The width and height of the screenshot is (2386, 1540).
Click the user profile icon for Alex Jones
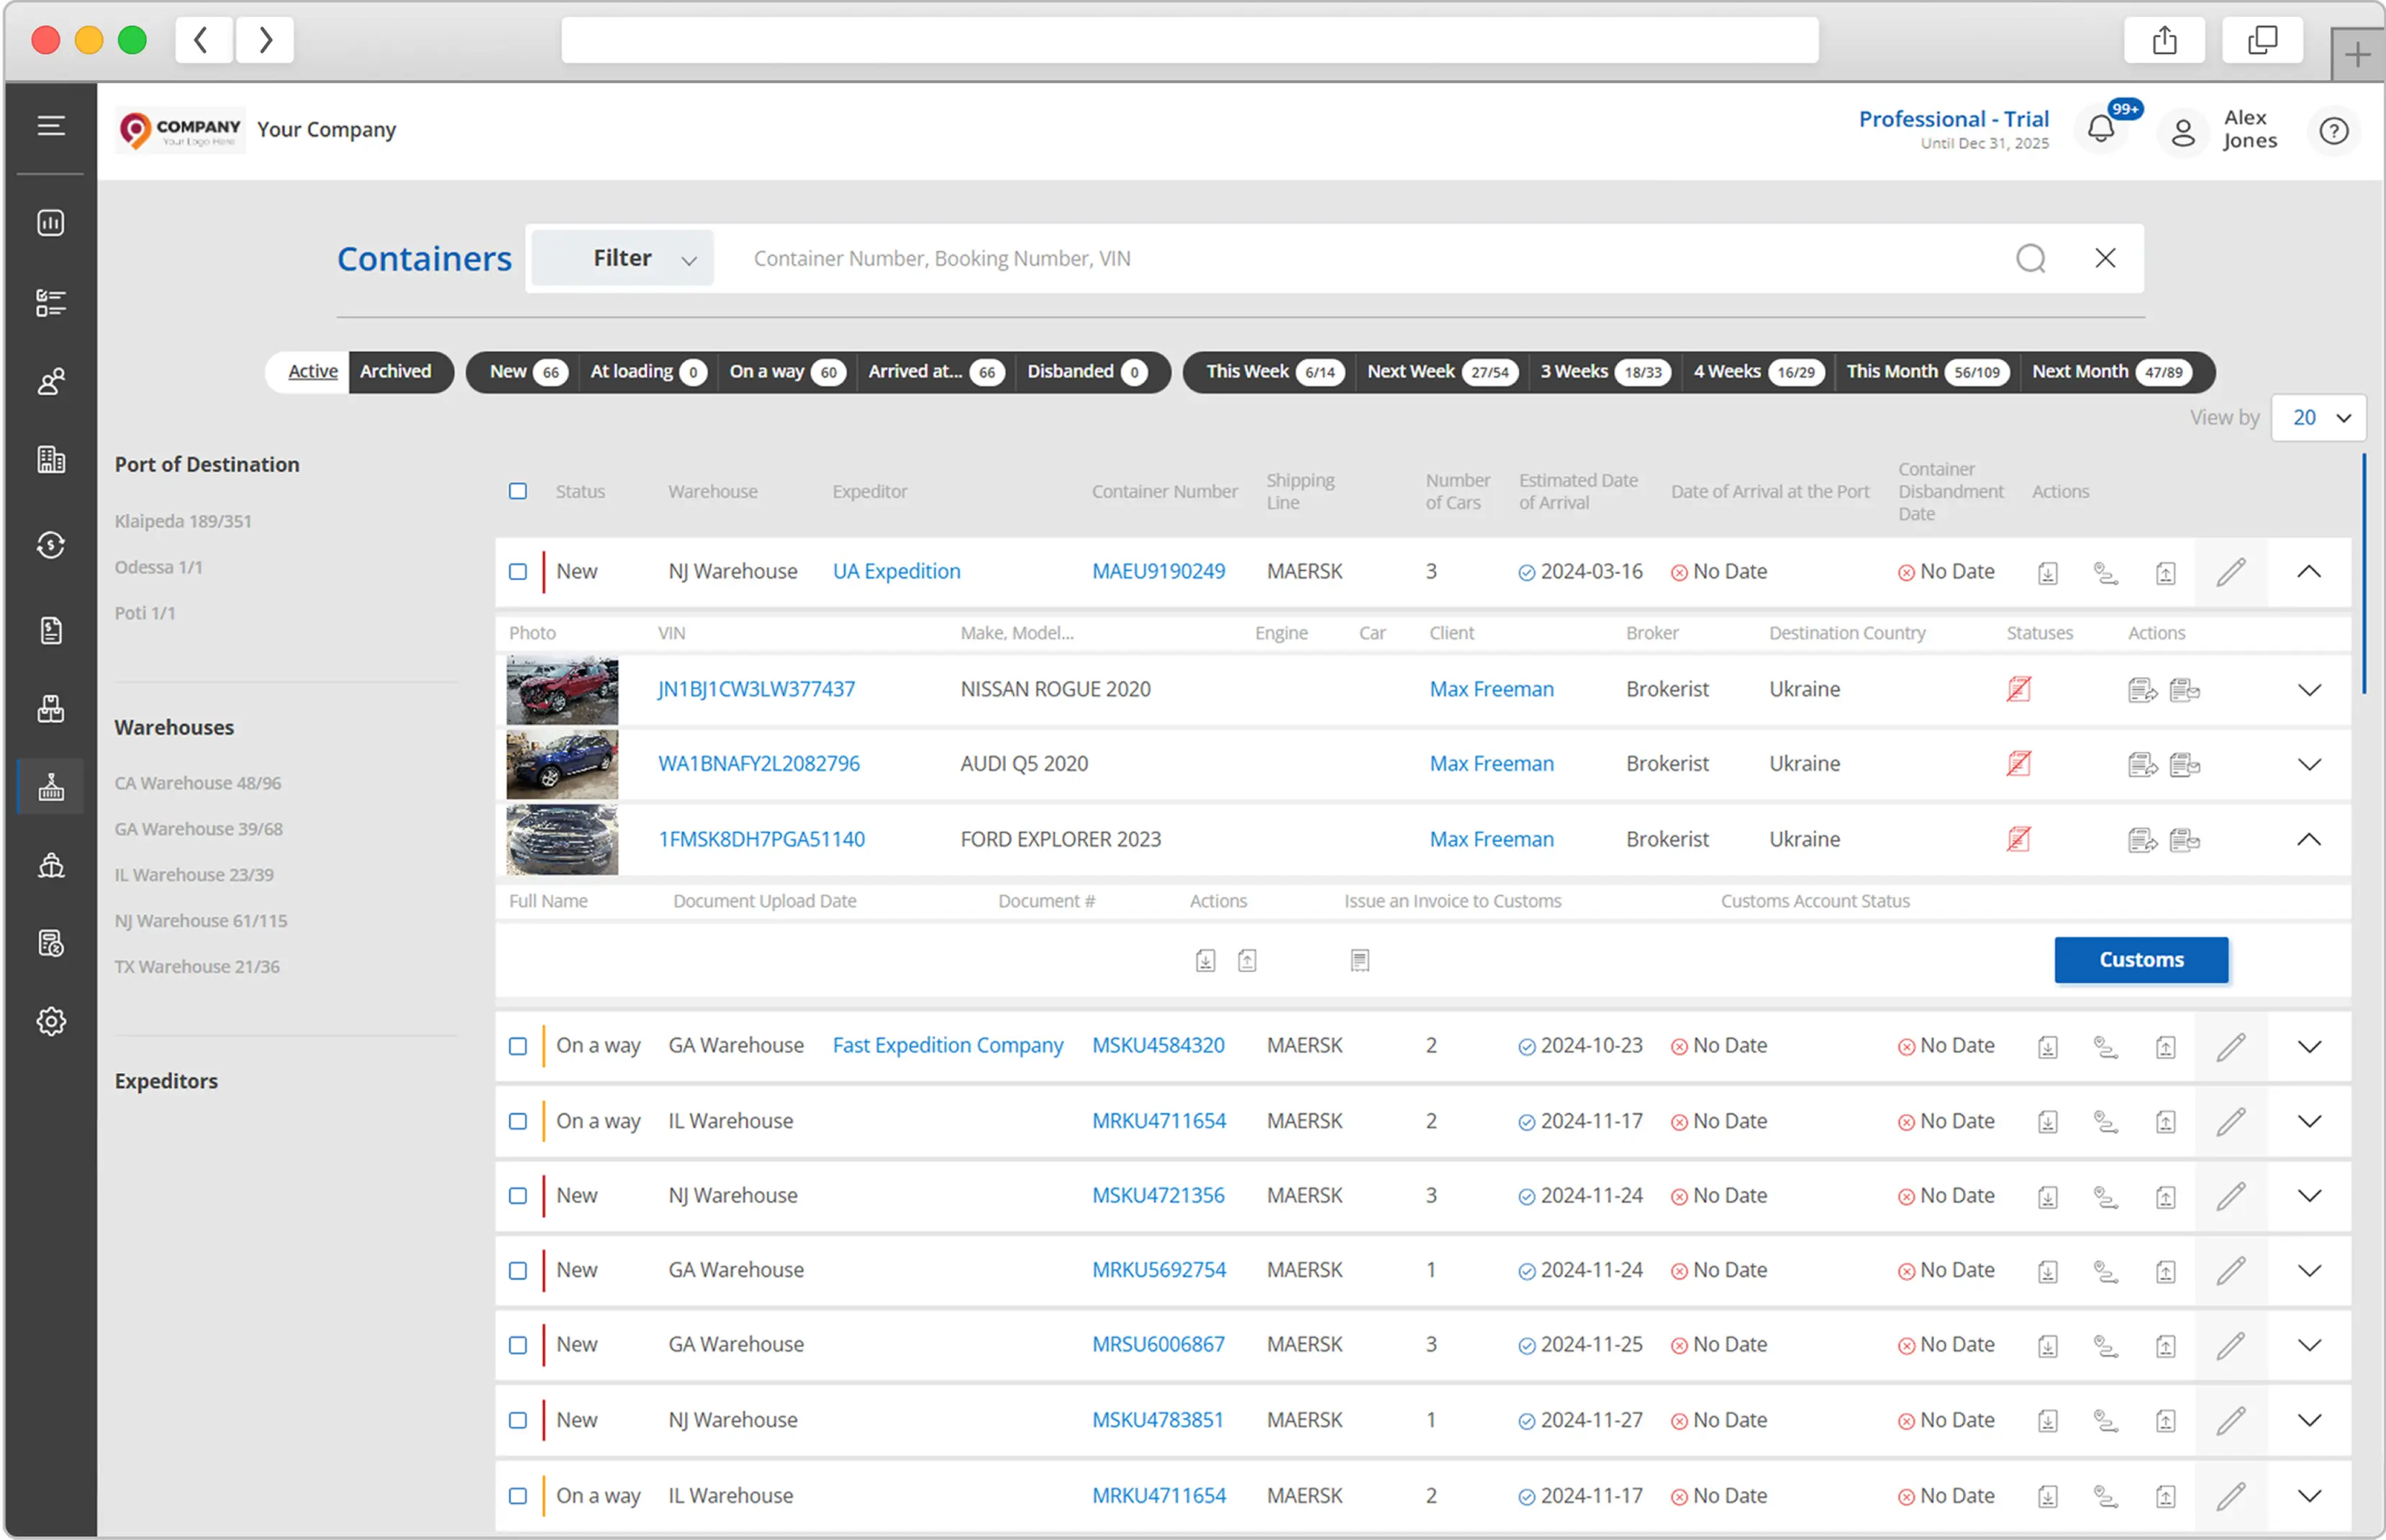[2183, 131]
